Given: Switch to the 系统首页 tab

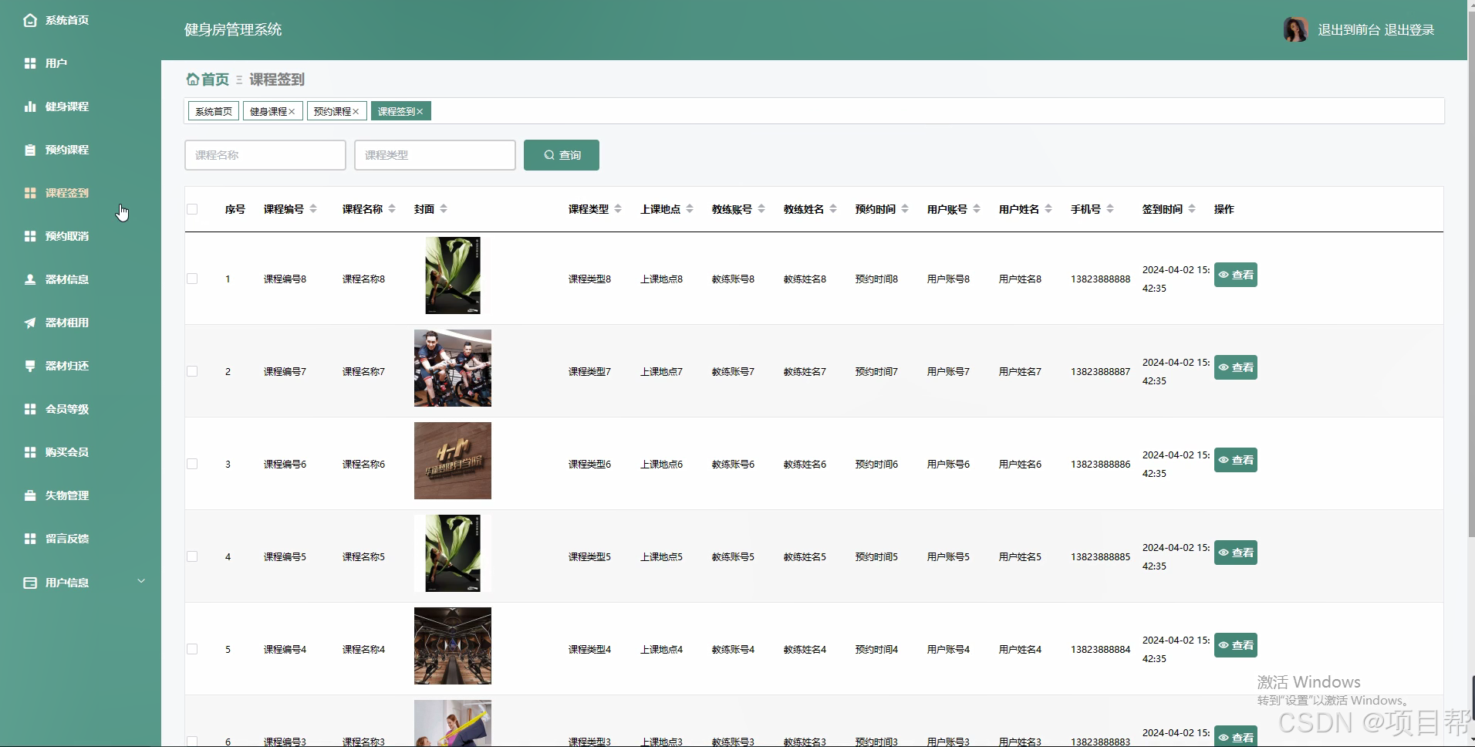Looking at the screenshot, I should tap(214, 112).
